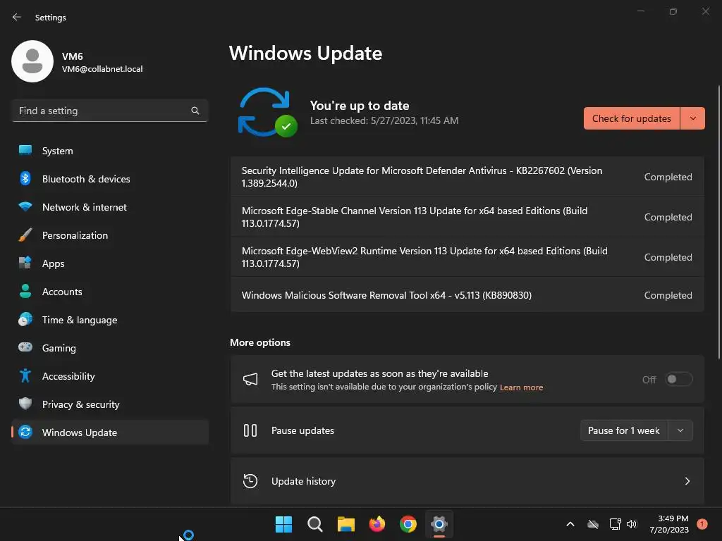Screen dimensions: 722x541
Task: Open the notification bell badge
Action: click(x=702, y=524)
